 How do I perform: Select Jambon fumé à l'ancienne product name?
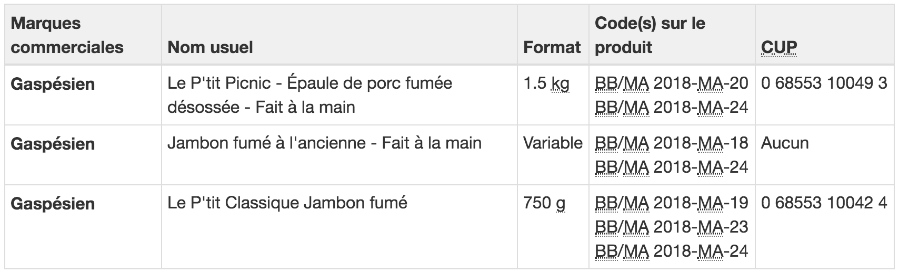[x=324, y=143]
